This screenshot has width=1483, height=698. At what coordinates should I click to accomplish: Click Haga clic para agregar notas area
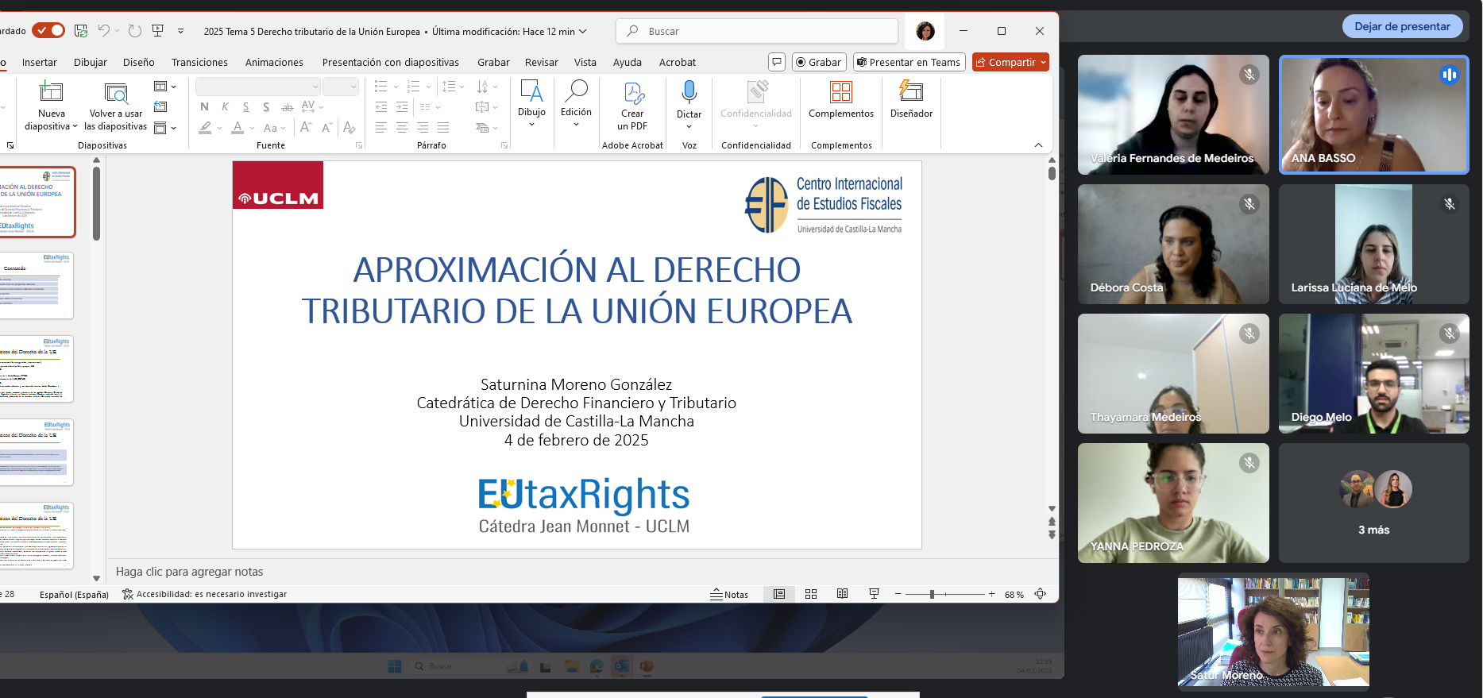(189, 572)
